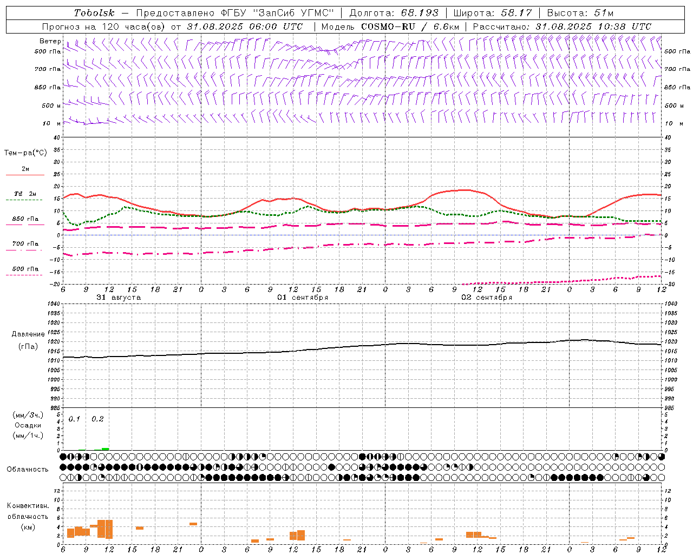Click the Ветер panel label

click(50, 41)
